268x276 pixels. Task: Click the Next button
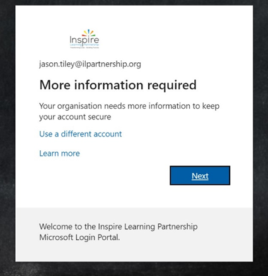pyautogui.click(x=200, y=175)
